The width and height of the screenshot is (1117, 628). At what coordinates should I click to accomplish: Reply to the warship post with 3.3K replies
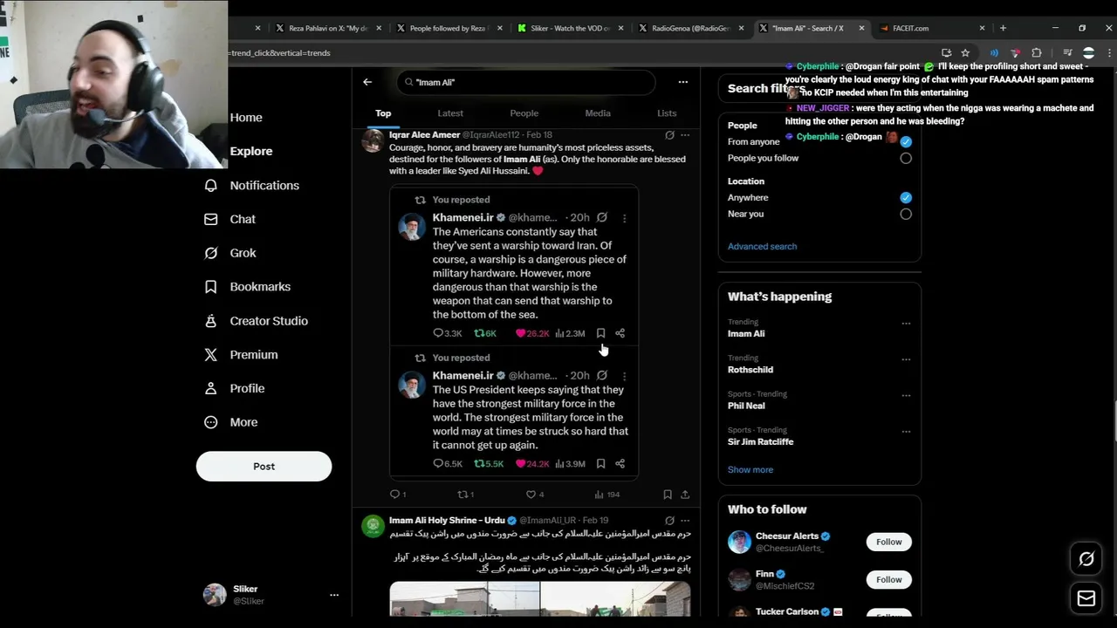(x=448, y=333)
